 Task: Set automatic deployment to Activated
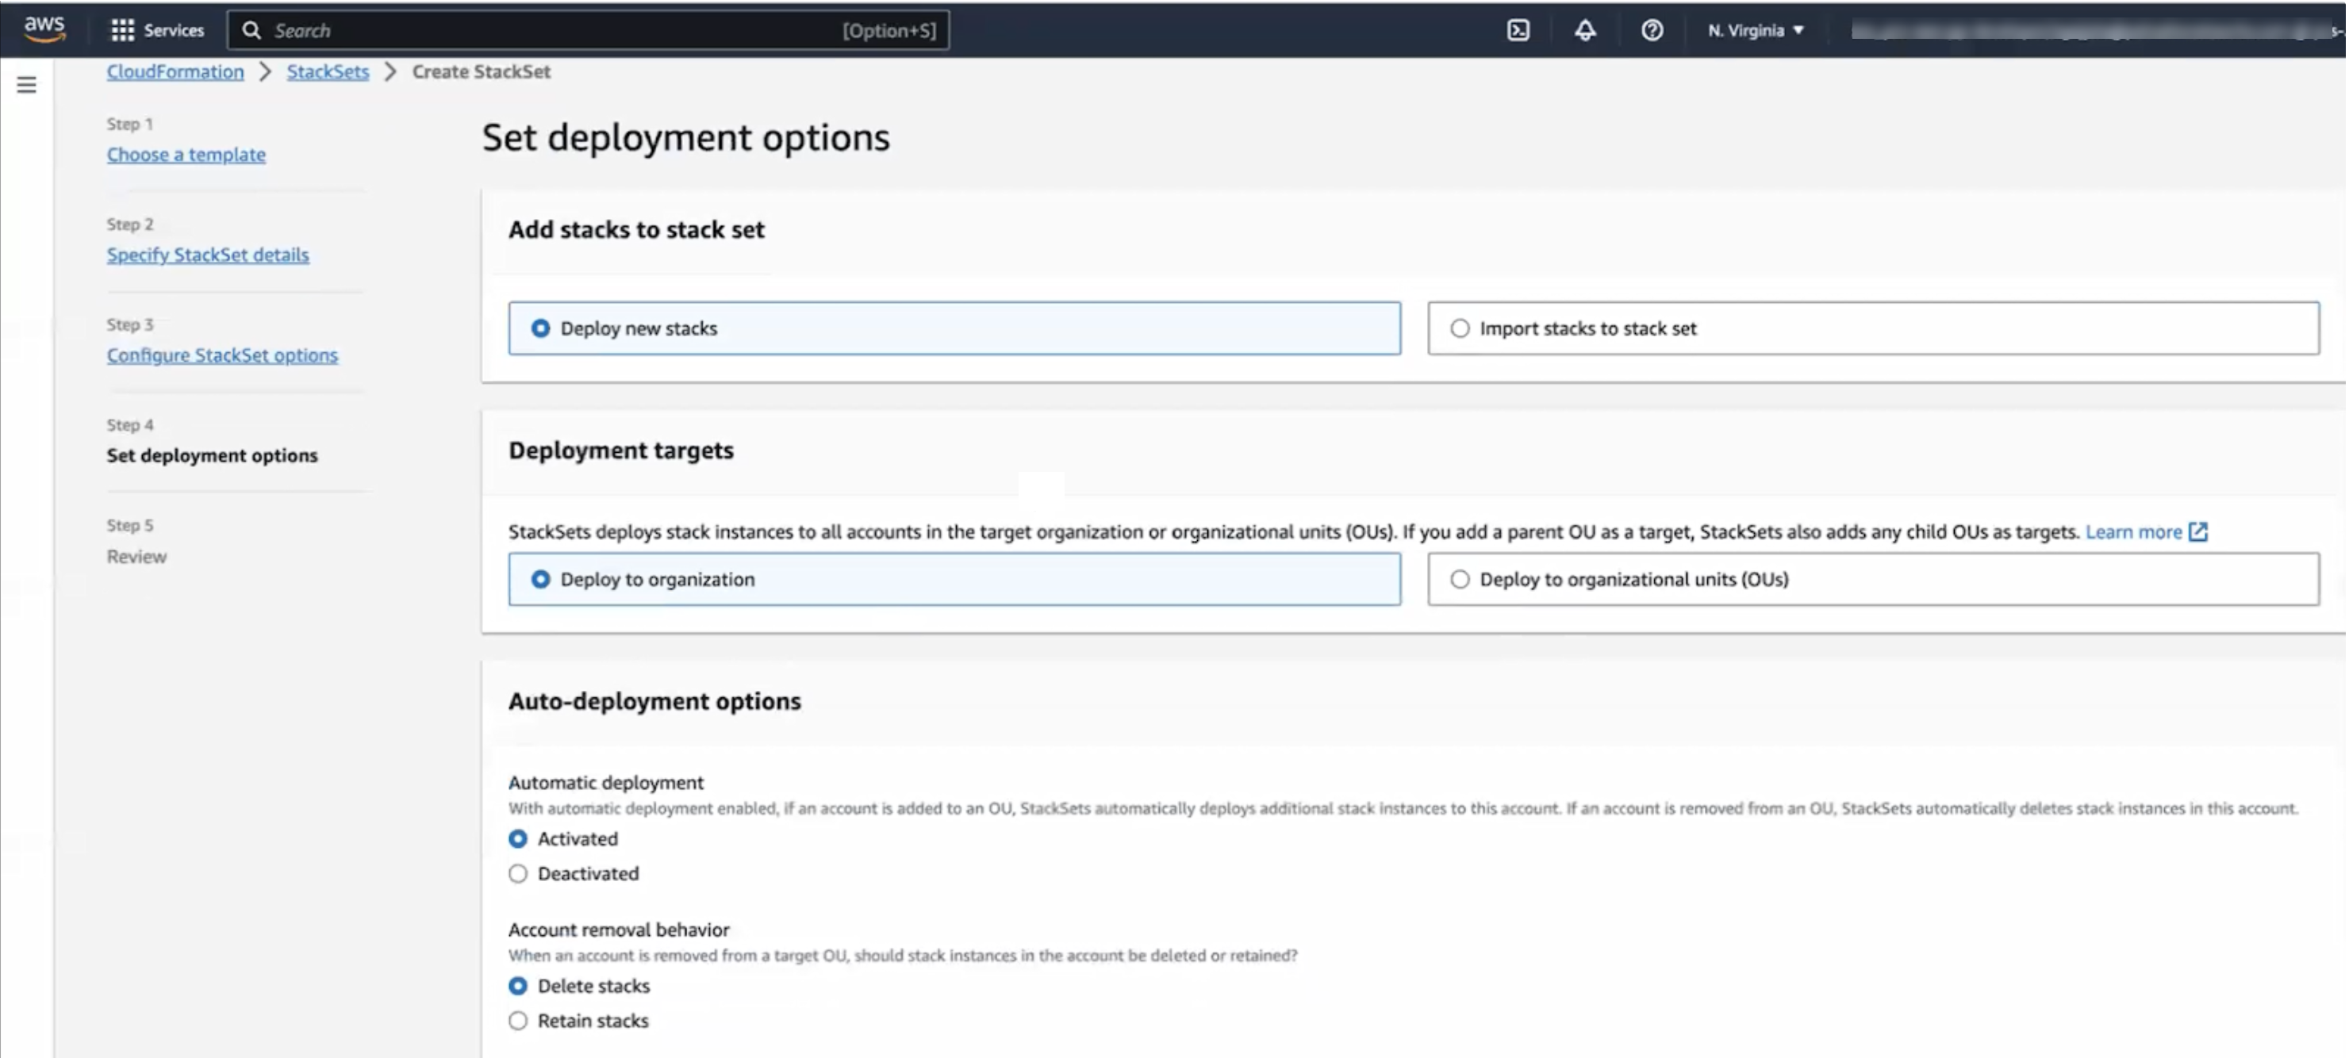pyautogui.click(x=518, y=838)
